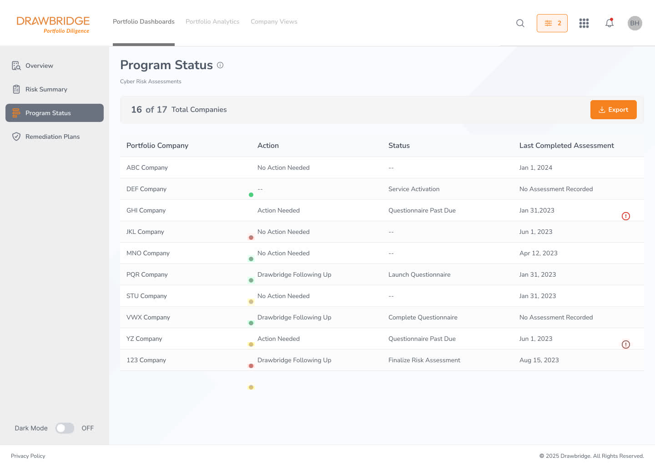Open Remediation Plans in the sidebar
655x466 pixels.
(x=52, y=137)
